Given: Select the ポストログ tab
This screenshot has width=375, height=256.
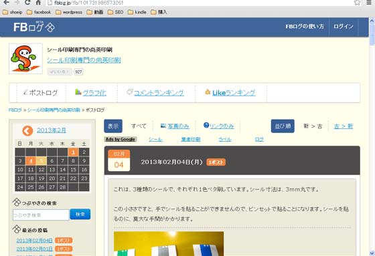Looking at the screenshot, I should click(41, 93).
